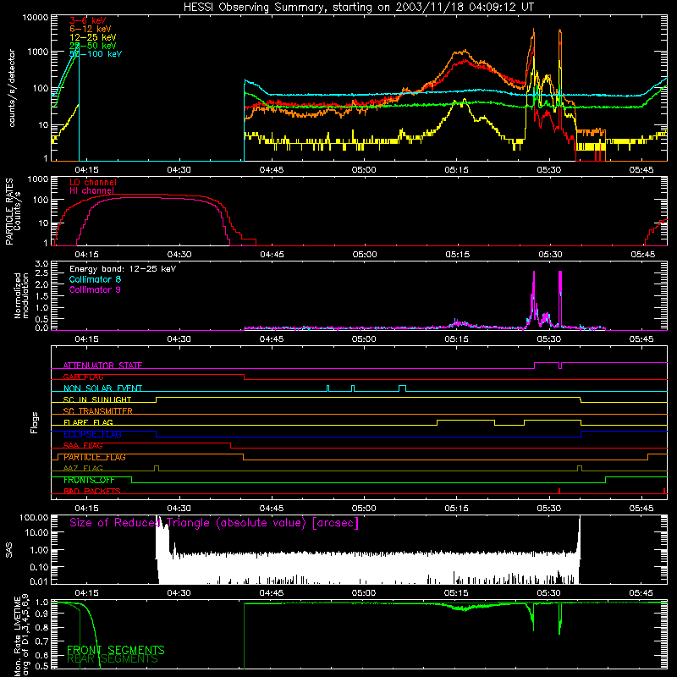Viewport: 677px width, 677px height.
Task: Click the '10000' tick on counts axis
Action: click(36, 18)
